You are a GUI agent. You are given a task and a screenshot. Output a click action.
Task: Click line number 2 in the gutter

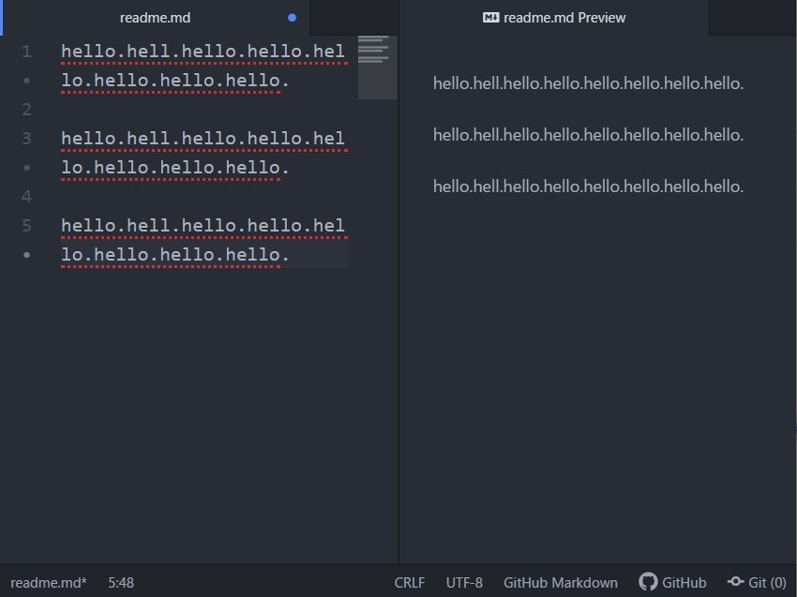[26, 110]
